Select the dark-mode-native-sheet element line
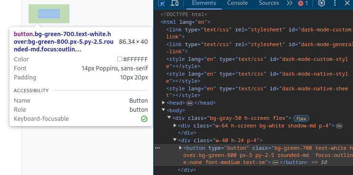The height and width of the screenshot is (175, 353). click(257, 92)
